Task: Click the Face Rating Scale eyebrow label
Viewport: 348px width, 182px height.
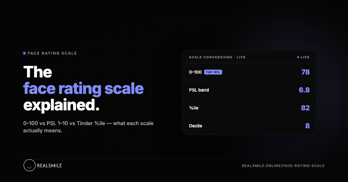Action: (52, 53)
